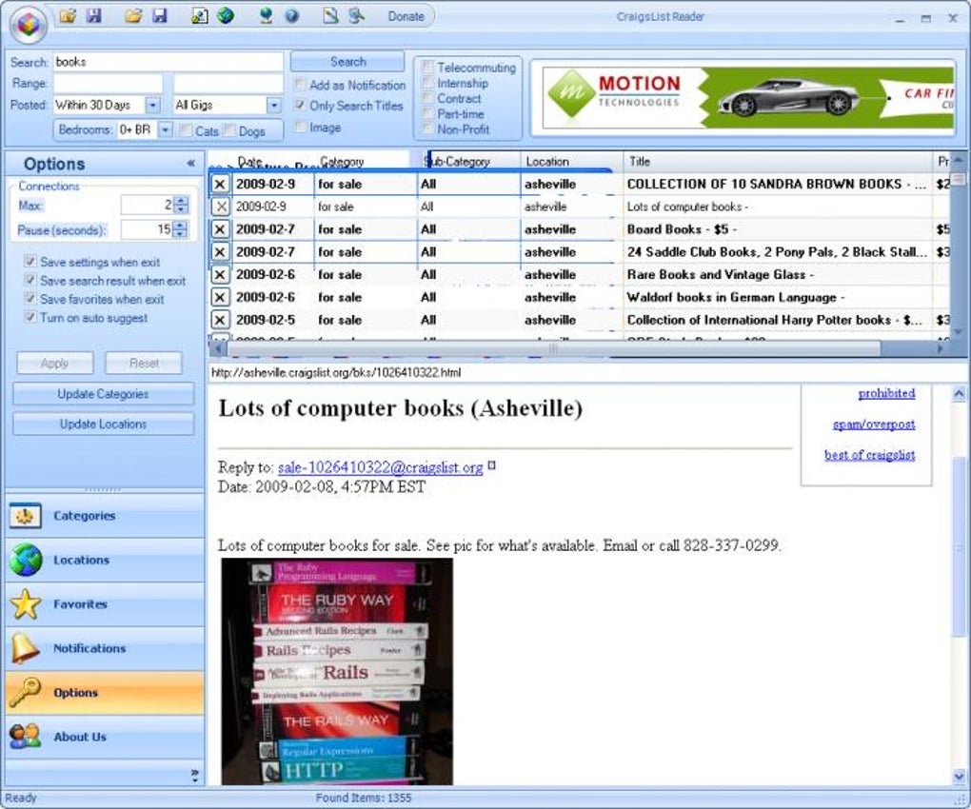Open the Bedrooms 0+ BR dropdown
971x809 pixels.
tap(166, 130)
